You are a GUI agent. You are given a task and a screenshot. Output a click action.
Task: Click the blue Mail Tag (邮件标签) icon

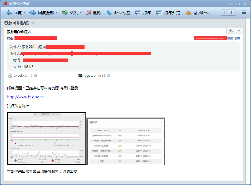point(109,13)
